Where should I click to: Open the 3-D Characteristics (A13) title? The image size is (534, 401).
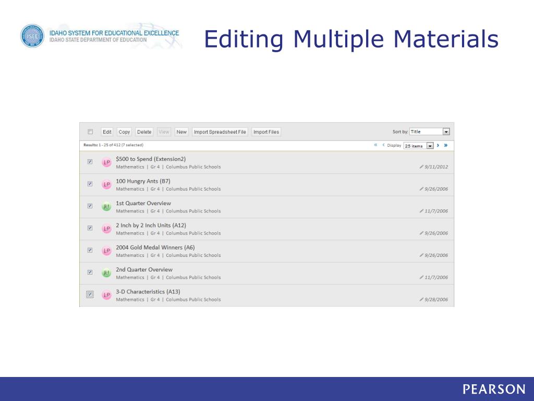click(x=148, y=292)
